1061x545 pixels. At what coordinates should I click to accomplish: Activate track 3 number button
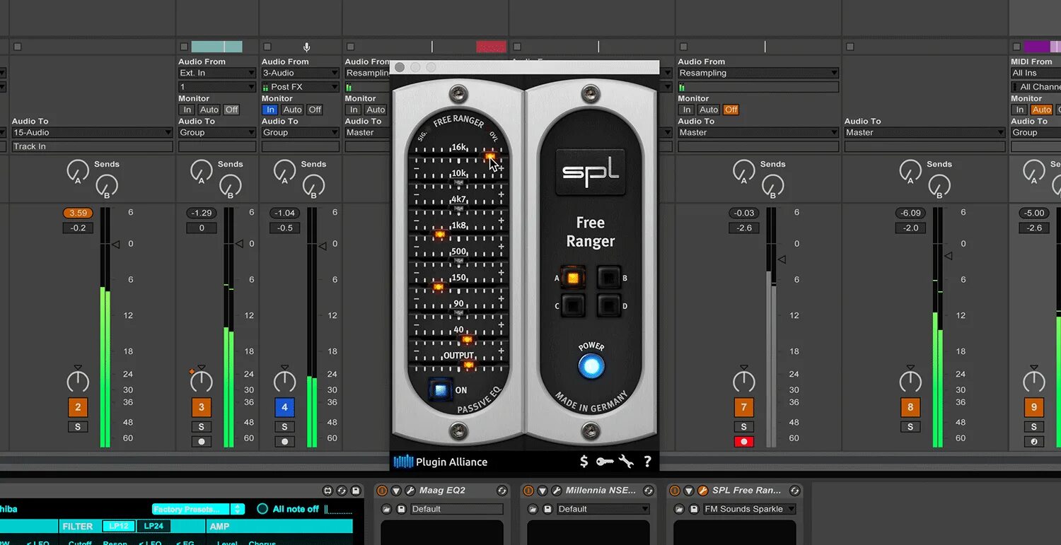click(x=202, y=407)
